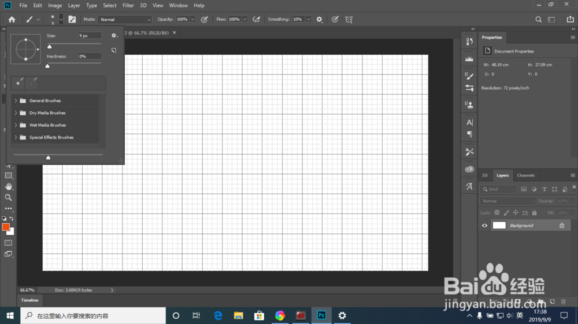Open brush picker gear settings menu

tap(114, 36)
